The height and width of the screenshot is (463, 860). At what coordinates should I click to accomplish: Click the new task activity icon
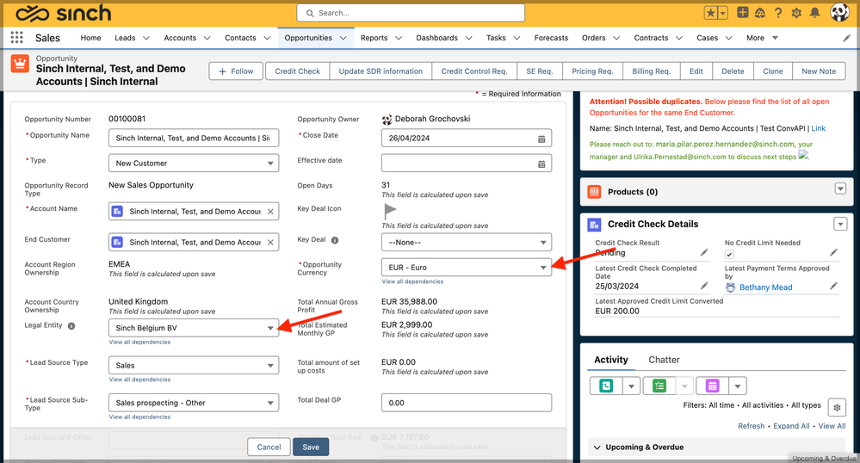tap(659, 386)
